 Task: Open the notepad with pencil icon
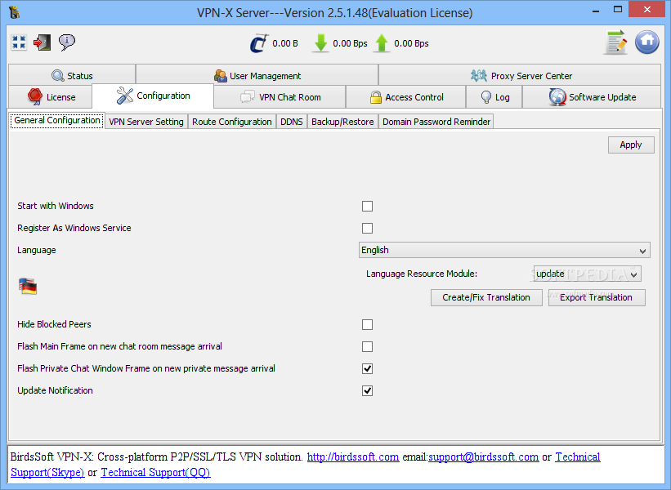tap(615, 42)
